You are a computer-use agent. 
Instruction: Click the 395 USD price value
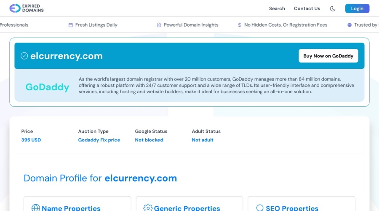click(31, 140)
